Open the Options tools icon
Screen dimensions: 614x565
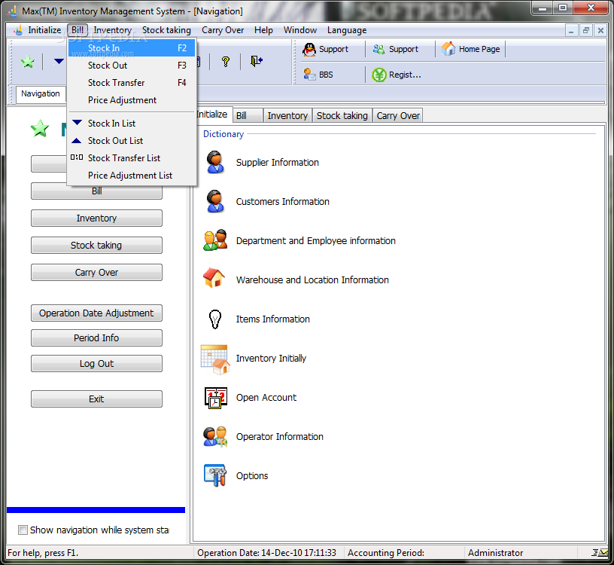(x=215, y=475)
